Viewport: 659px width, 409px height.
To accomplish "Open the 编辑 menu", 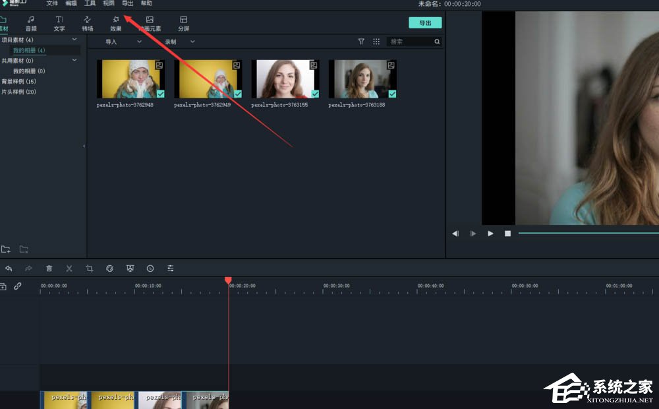I will pos(71,3).
